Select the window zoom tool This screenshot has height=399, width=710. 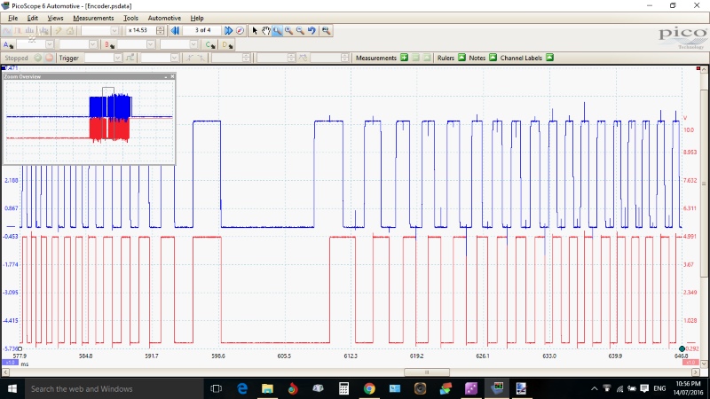tap(277, 30)
